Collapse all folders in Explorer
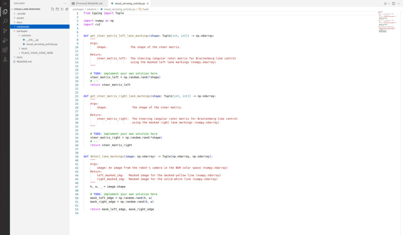Image resolution: width=403 pixels, height=235 pixels. click(x=67, y=9)
